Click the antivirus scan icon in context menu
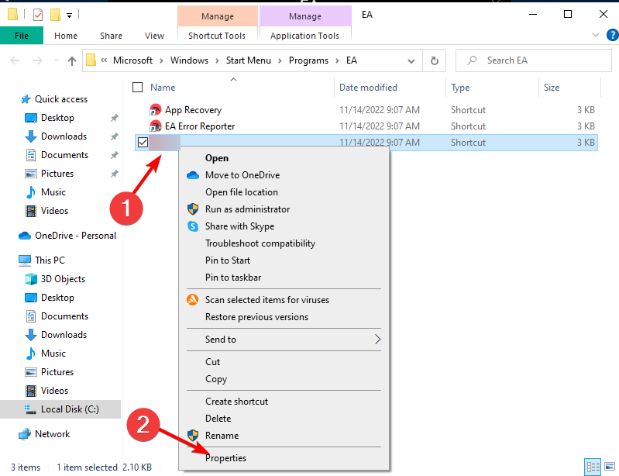Screen dimensions: 619x476 pyautogui.click(x=193, y=300)
